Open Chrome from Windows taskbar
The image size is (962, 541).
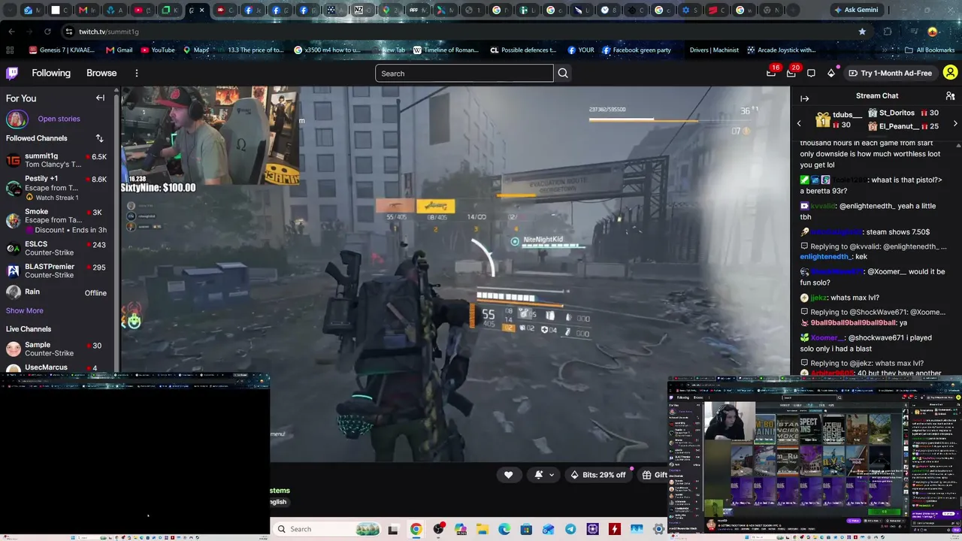point(416,529)
